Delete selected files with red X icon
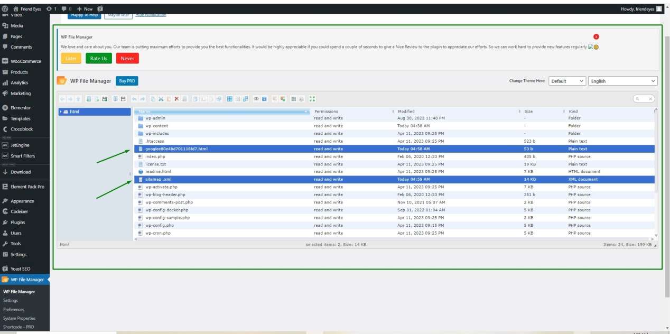This screenshot has height=334, width=670. tap(176, 99)
